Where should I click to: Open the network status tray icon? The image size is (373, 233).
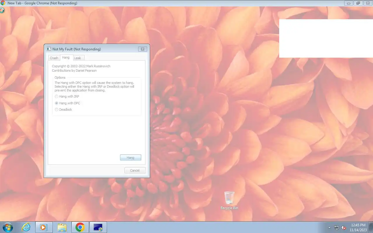tap(337, 227)
